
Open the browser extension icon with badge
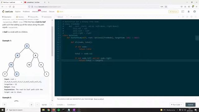pos(193,7)
